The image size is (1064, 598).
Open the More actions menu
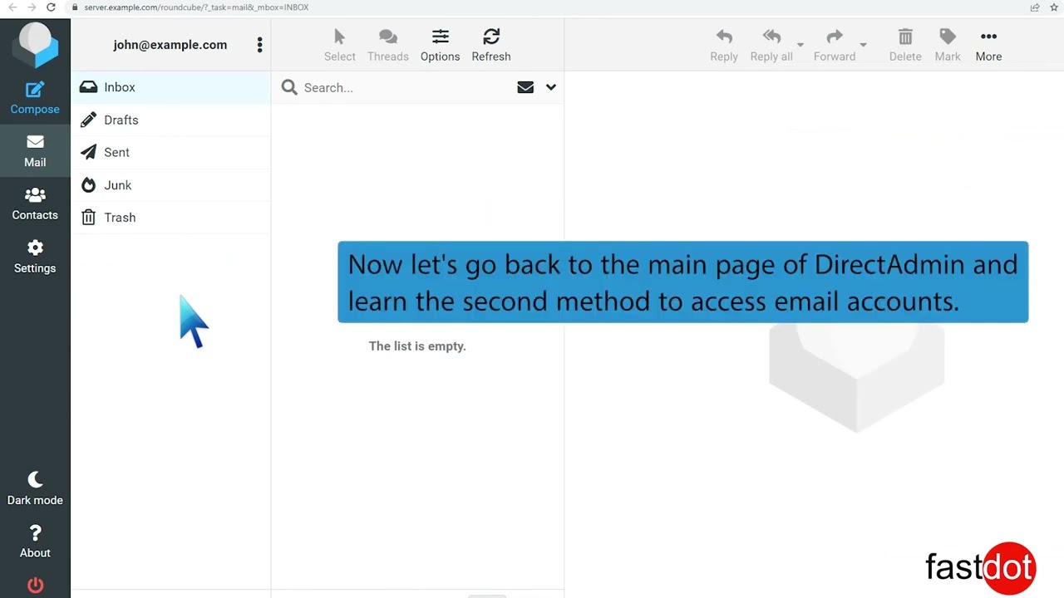coord(988,44)
